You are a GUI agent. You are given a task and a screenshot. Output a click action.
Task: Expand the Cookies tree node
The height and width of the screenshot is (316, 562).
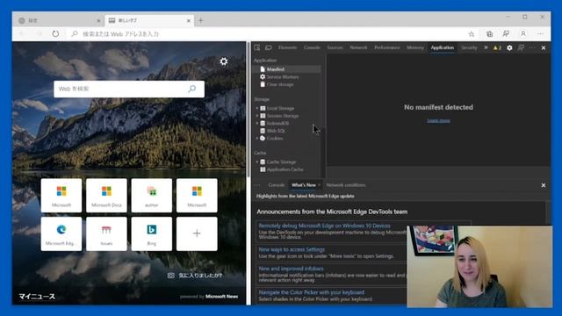[x=257, y=139]
